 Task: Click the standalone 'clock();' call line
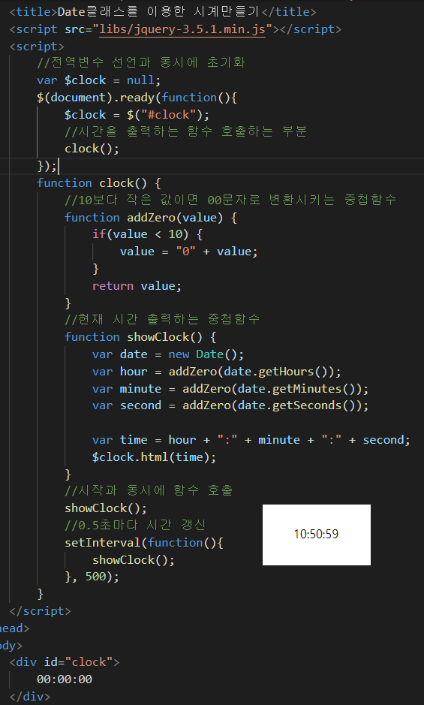pos(92,149)
